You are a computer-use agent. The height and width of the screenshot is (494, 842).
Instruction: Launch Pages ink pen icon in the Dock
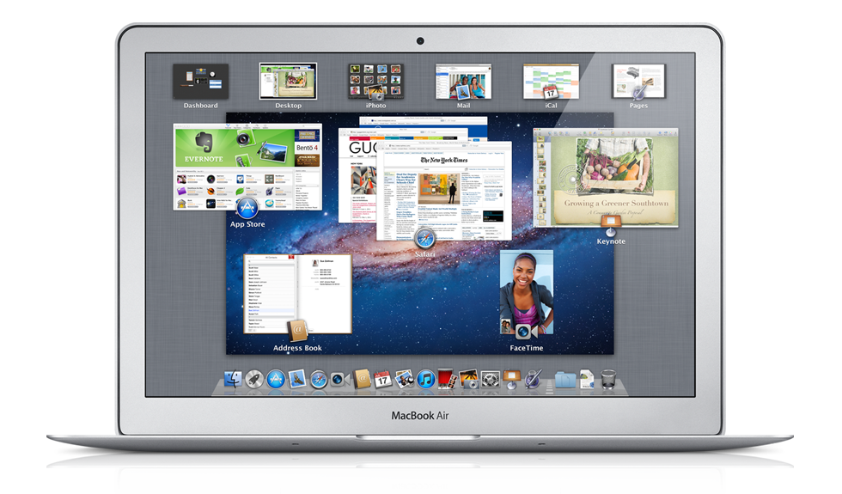pyautogui.click(x=533, y=379)
